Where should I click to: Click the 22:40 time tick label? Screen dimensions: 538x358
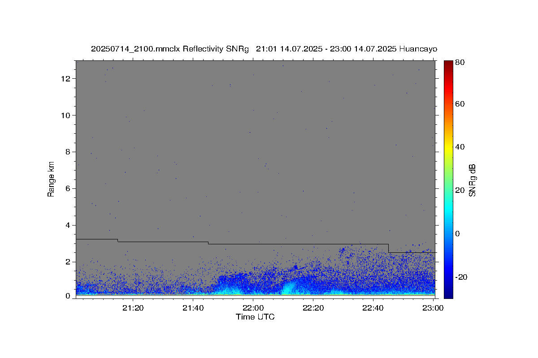point(373,308)
